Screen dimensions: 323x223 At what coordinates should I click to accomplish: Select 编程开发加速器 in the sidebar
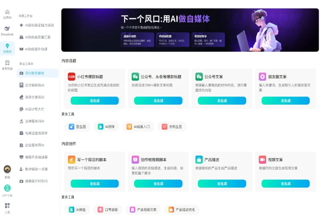[38, 157]
